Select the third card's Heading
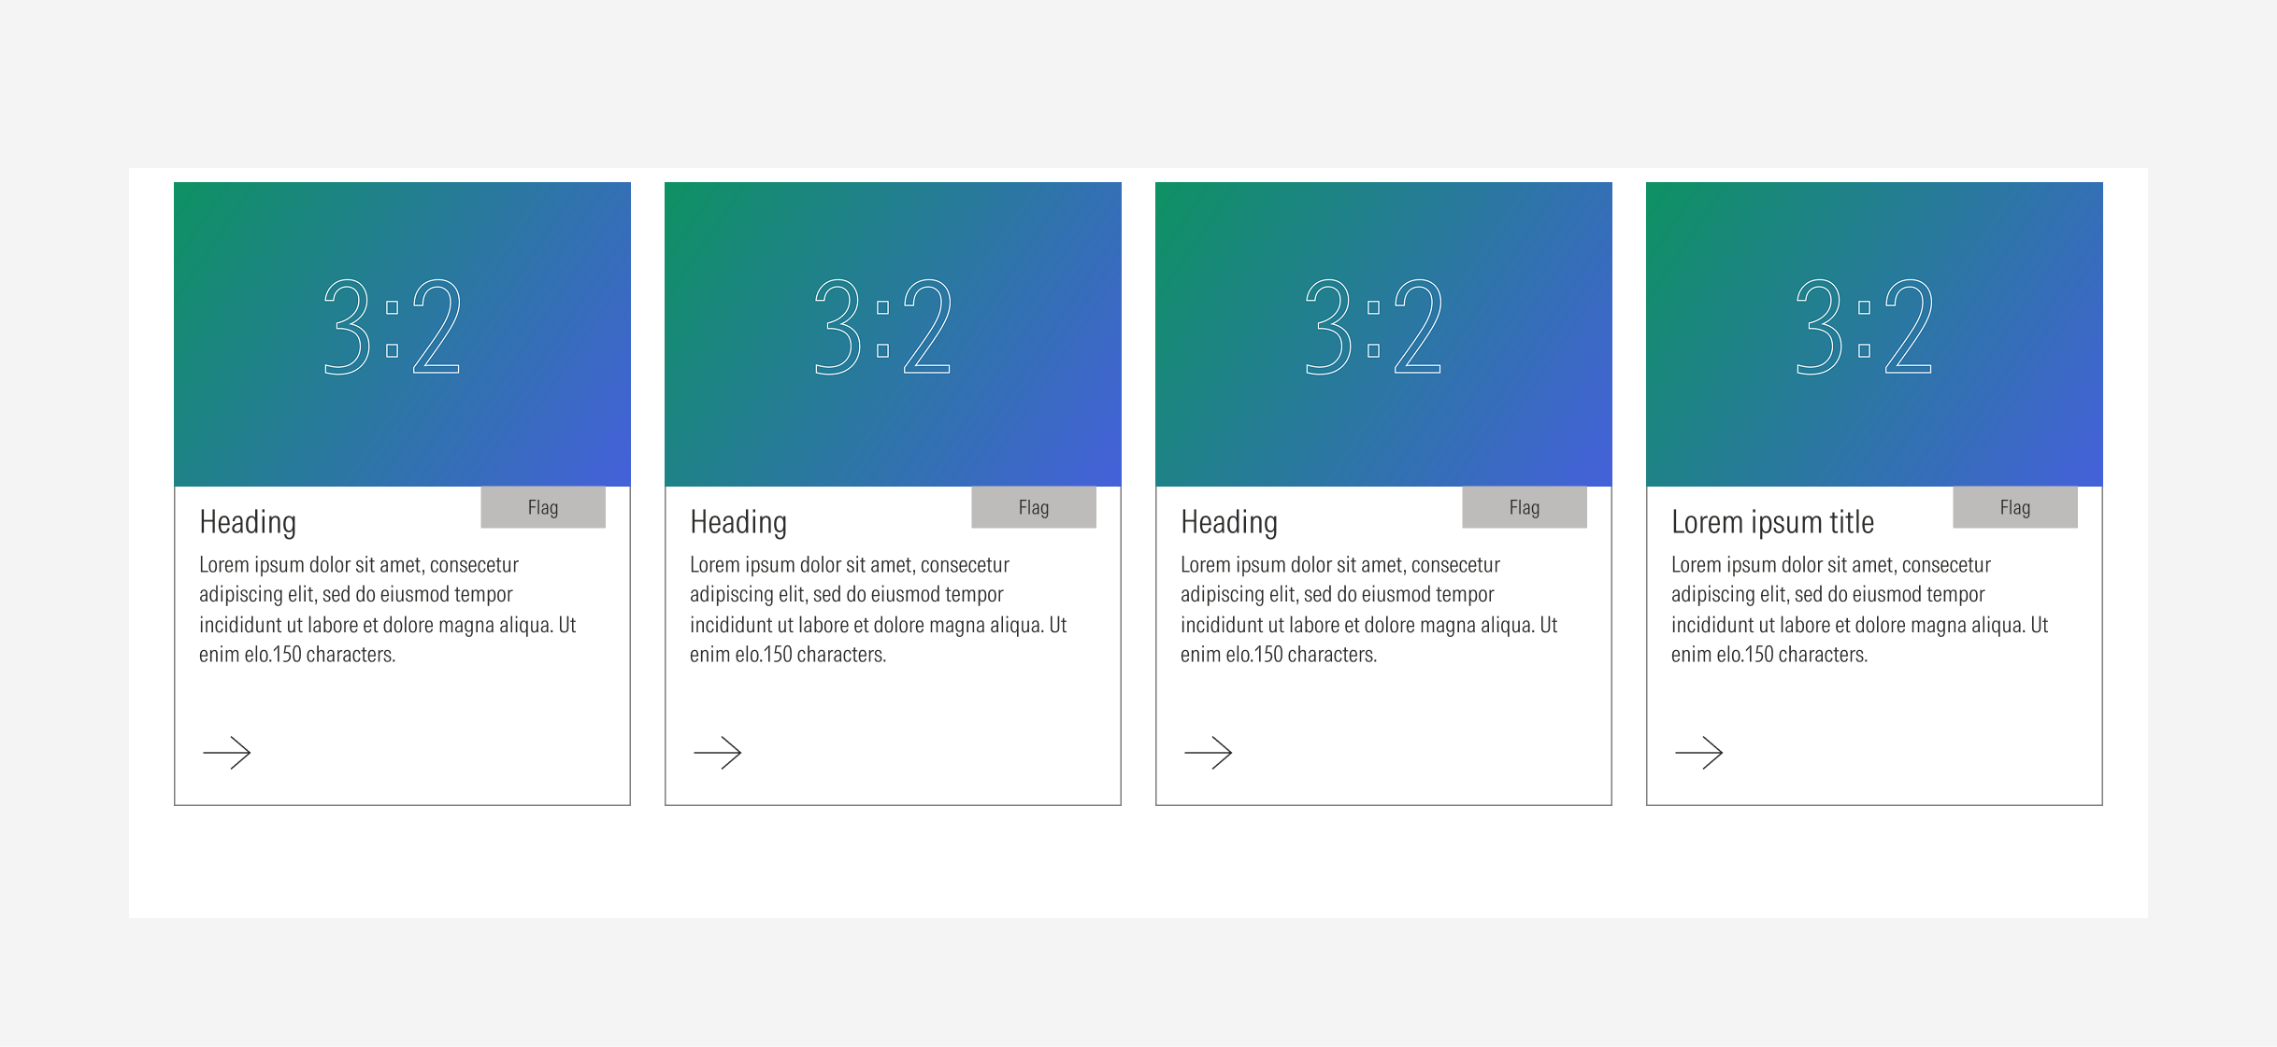 coord(1229,521)
